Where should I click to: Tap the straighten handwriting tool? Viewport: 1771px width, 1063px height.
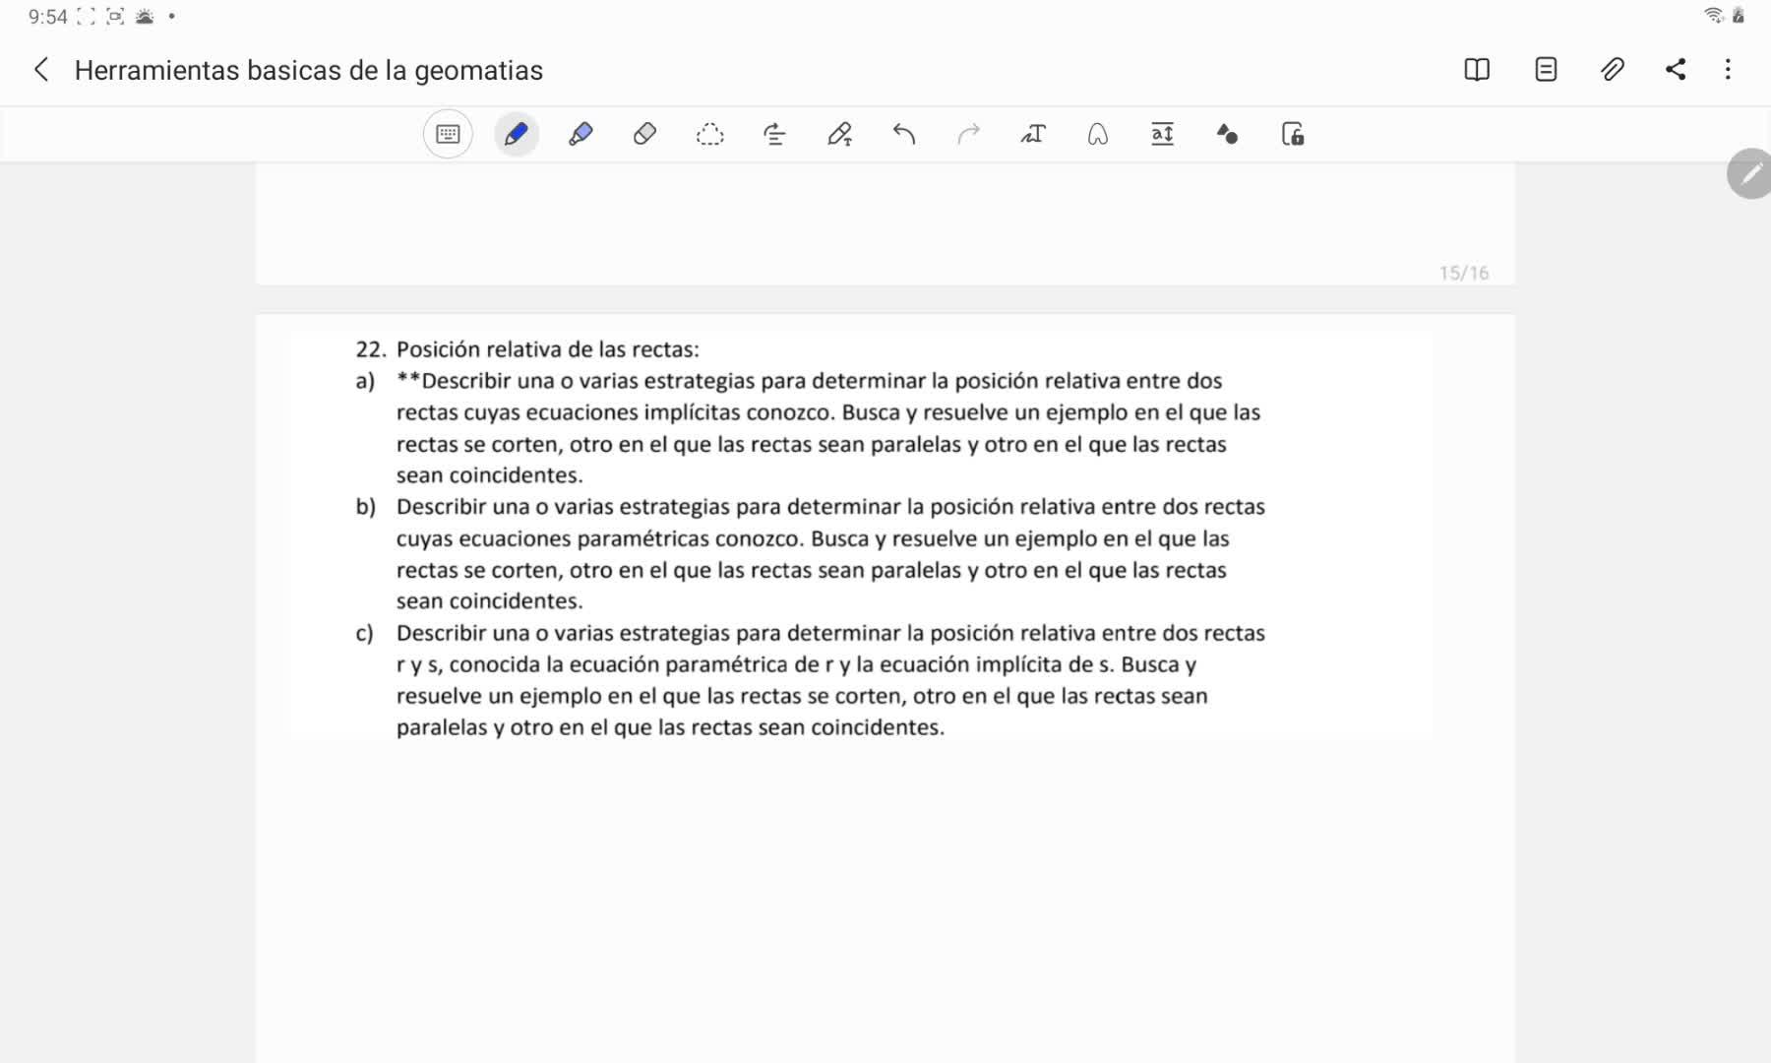pos(774,134)
